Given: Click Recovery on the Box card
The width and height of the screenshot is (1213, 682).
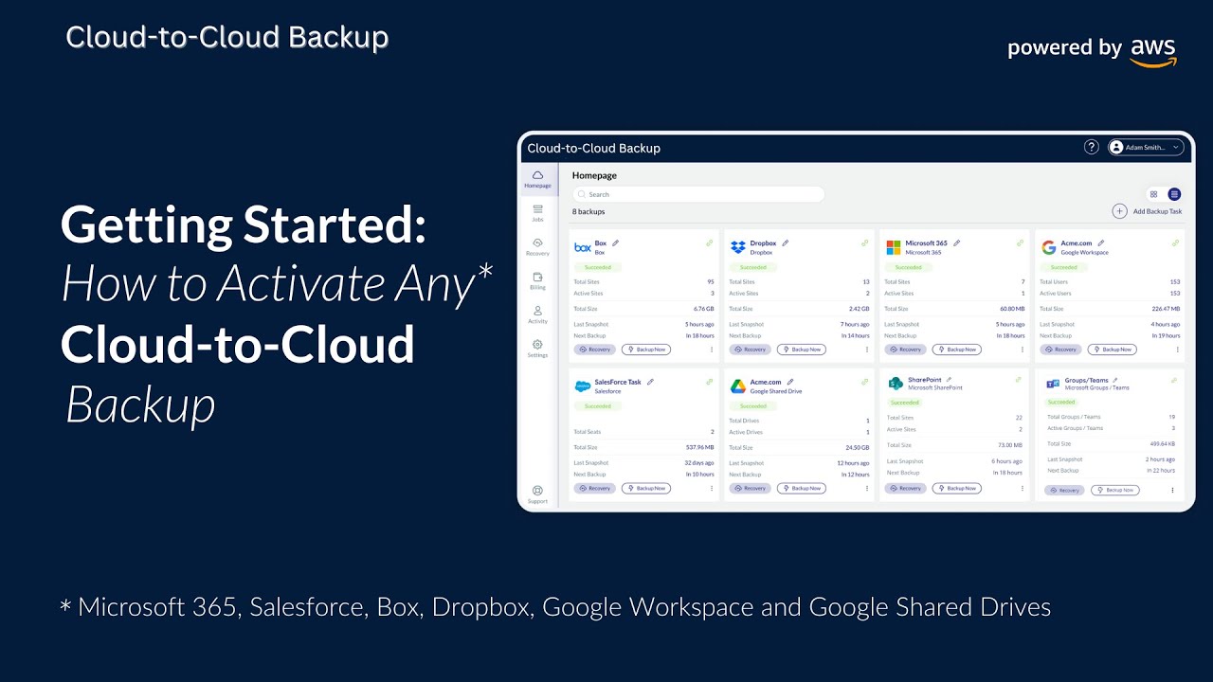Looking at the screenshot, I should [594, 350].
